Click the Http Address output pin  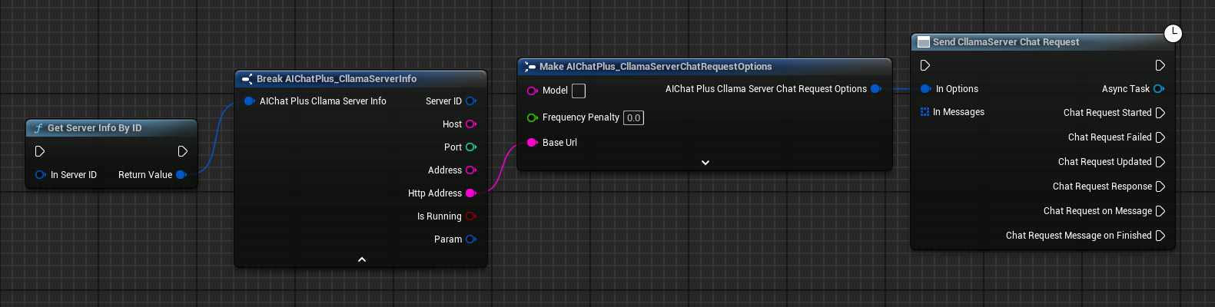(x=471, y=193)
